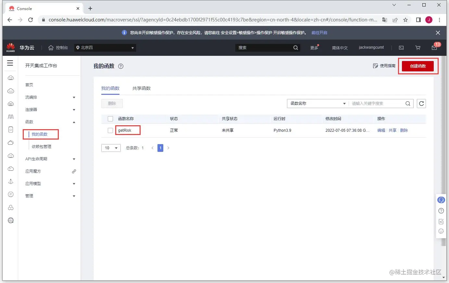Image resolution: width=449 pixels, height=283 pixels.
Task: Open the messages envelope with 13 badge
Action: click(x=434, y=47)
